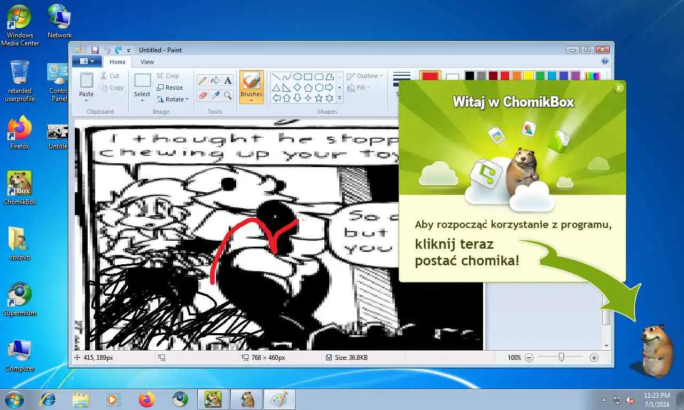Open the Rotate dropdown menu
Viewport: 684px width, 410px height.
[173, 99]
